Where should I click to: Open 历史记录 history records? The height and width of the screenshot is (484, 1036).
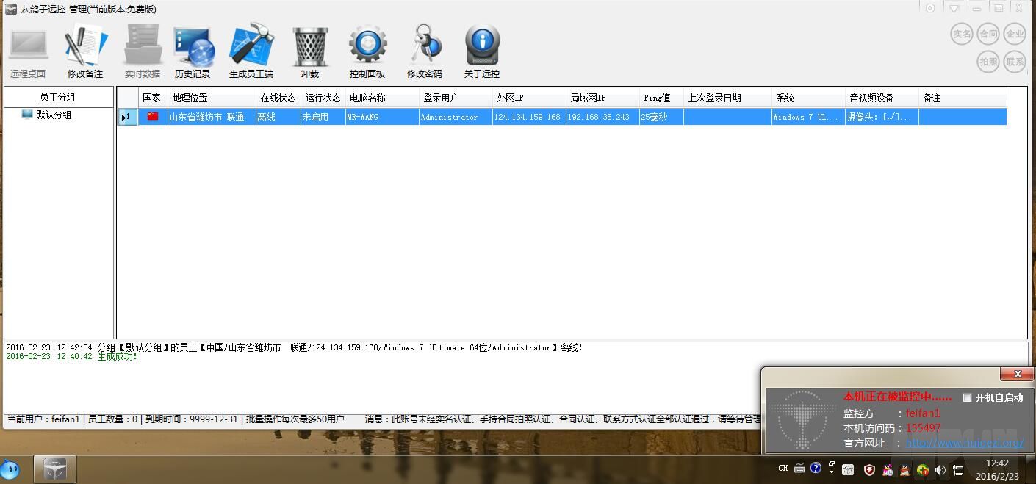(193, 51)
